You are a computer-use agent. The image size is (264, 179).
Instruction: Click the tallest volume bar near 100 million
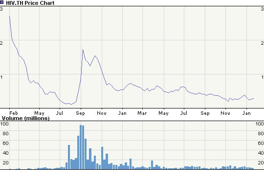81,147
